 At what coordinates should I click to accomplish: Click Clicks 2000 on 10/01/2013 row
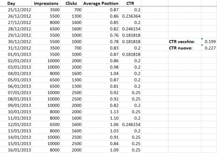tap(71, 112)
